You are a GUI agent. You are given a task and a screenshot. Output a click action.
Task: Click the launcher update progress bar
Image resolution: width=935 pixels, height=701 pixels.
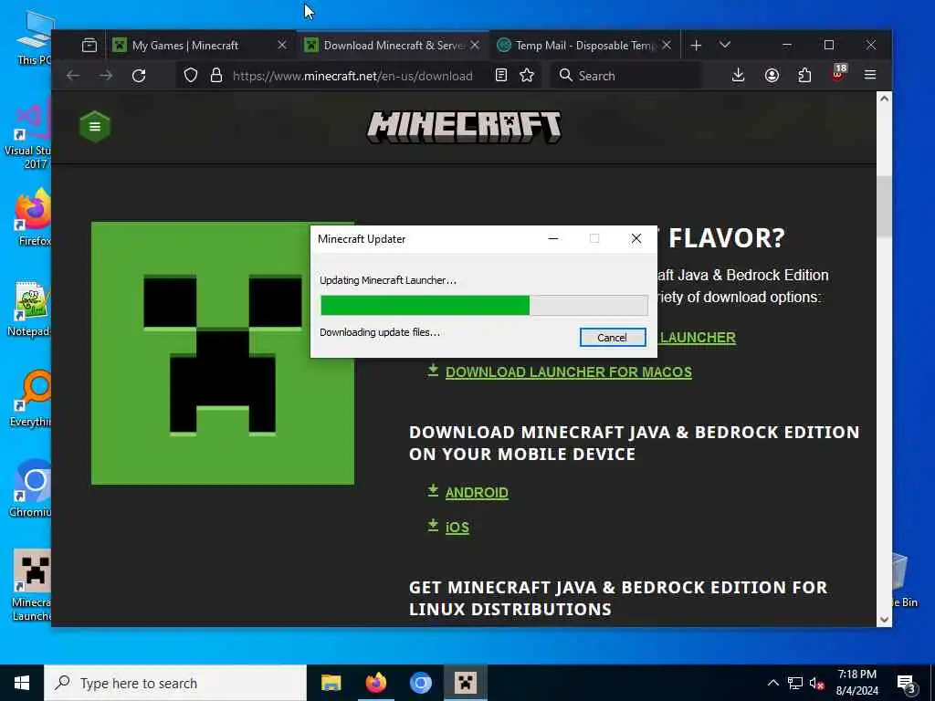[484, 305]
